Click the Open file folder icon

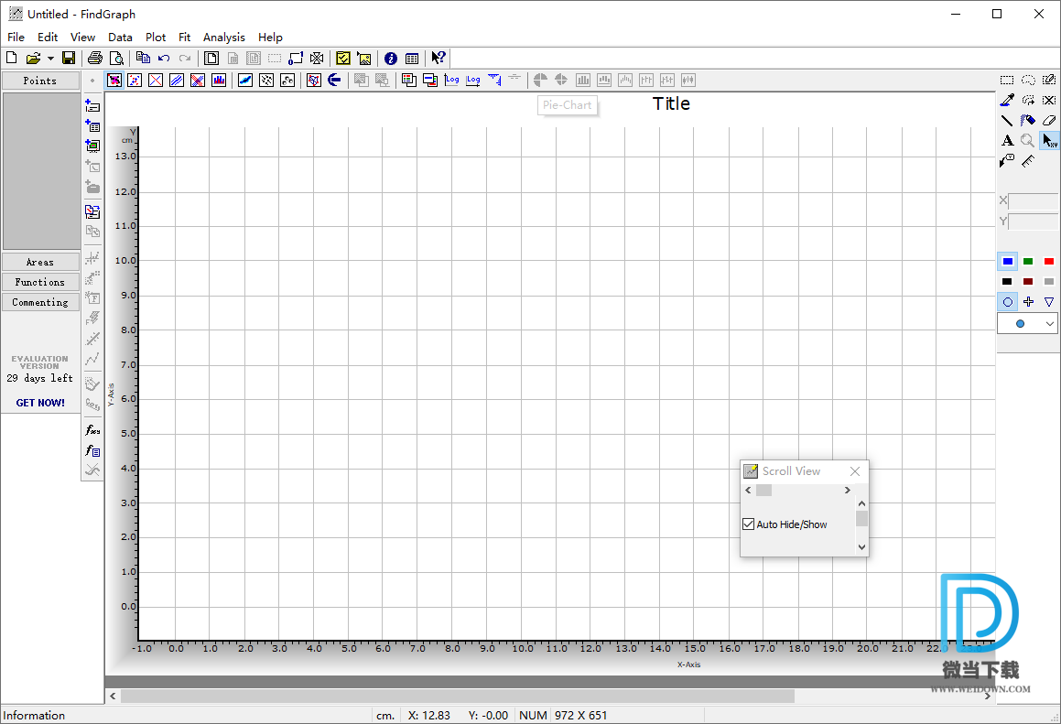coord(32,59)
